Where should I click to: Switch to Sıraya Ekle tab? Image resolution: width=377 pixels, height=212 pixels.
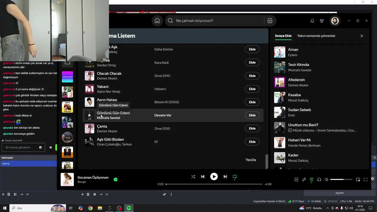[283, 36]
